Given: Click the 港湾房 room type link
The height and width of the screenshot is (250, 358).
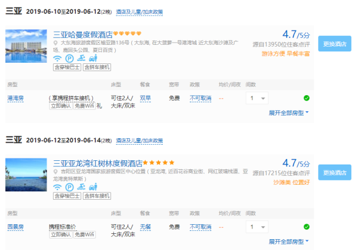Looking at the screenshot, I should [x=16, y=98].
